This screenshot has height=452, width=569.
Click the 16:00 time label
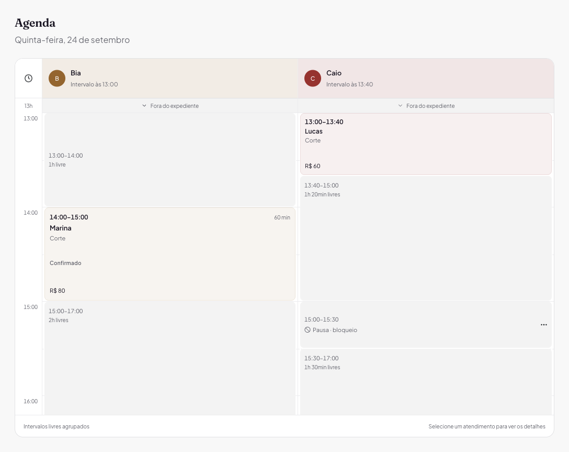(30, 402)
